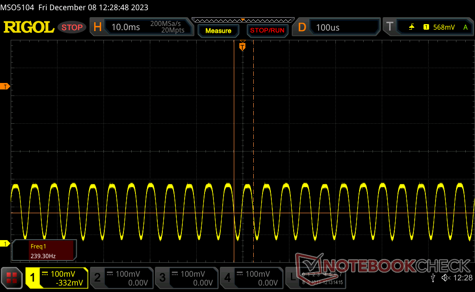
Task: Click the STOP run status badge
Action: pyautogui.click(x=72, y=27)
